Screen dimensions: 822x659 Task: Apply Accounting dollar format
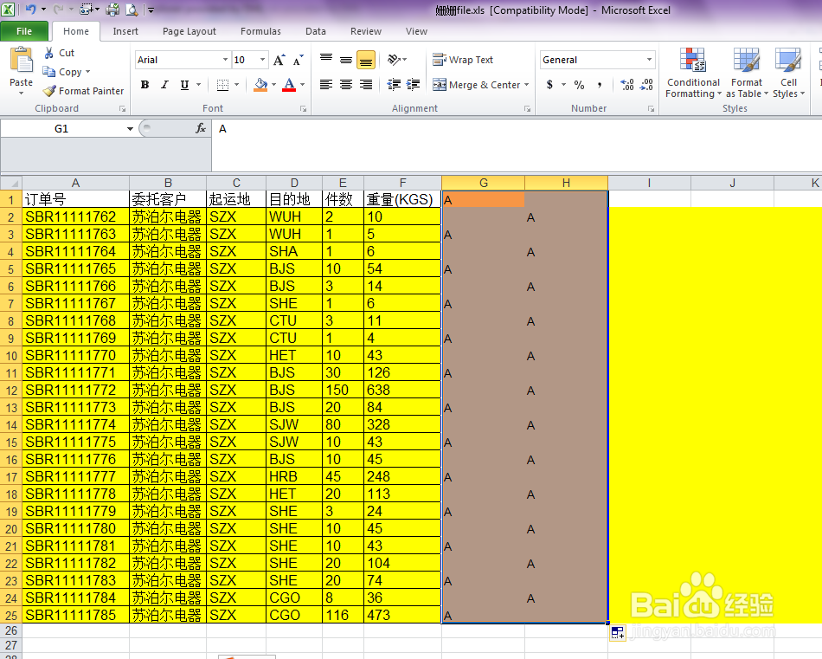point(549,85)
